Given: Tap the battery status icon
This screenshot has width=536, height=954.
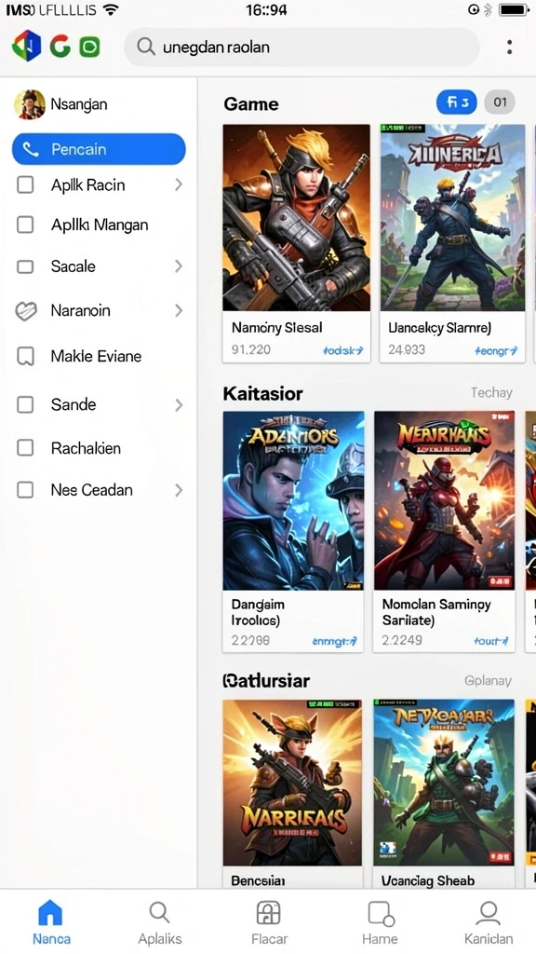Looking at the screenshot, I should click(x=513, y=9).
